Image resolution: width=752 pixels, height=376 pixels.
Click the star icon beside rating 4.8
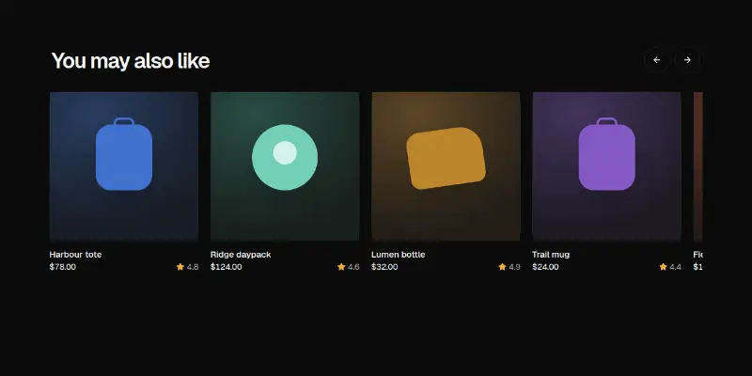coord(180,267)
